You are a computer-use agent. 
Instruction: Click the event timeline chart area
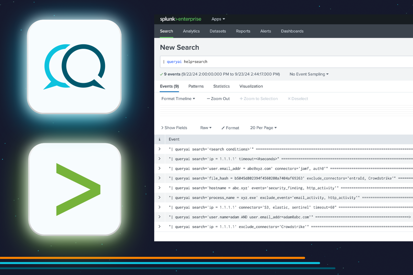[286, 111]
